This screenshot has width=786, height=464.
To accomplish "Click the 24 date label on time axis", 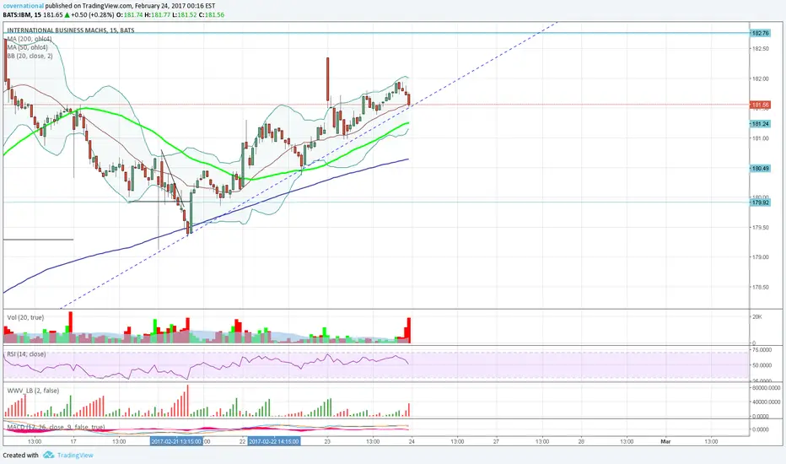I will coord(412,441).
